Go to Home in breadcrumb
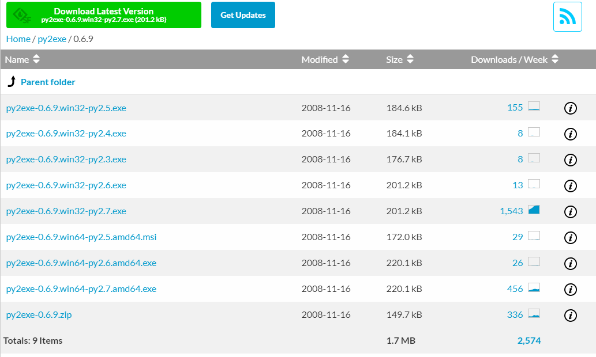This screenshot has height=357, width=596. (x=18, y=39)
